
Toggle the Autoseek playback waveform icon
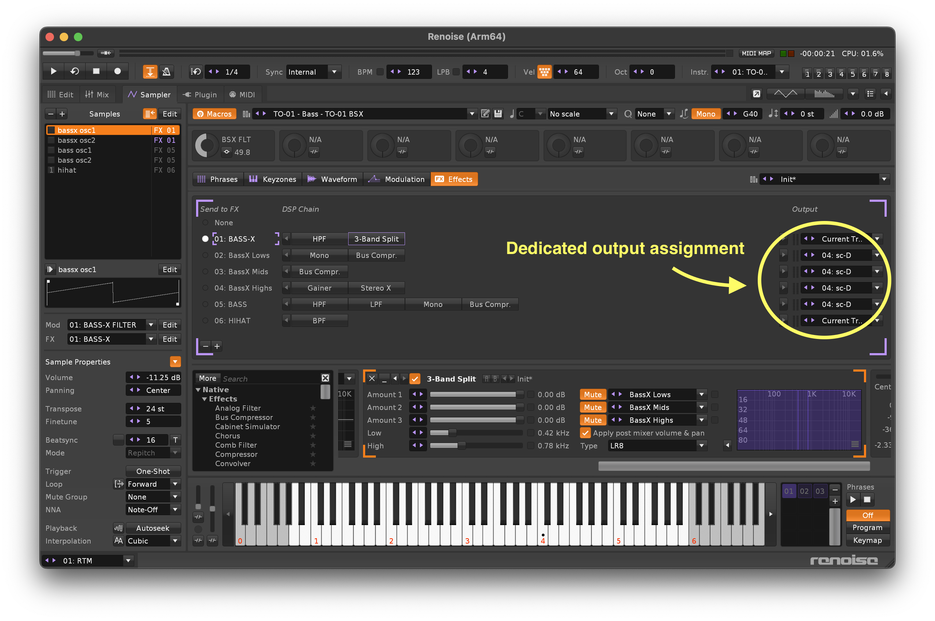coord(118,528)
